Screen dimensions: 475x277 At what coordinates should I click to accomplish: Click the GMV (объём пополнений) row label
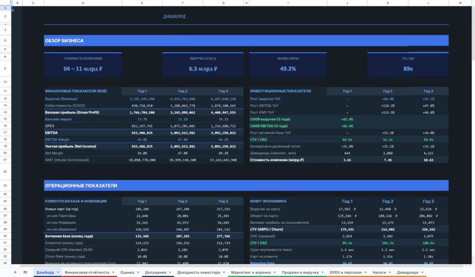[x=66, y=160]
